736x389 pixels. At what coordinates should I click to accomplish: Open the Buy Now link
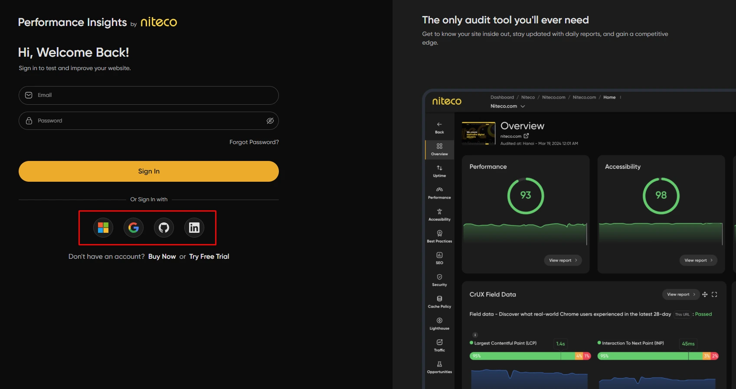tap(162, 257)
